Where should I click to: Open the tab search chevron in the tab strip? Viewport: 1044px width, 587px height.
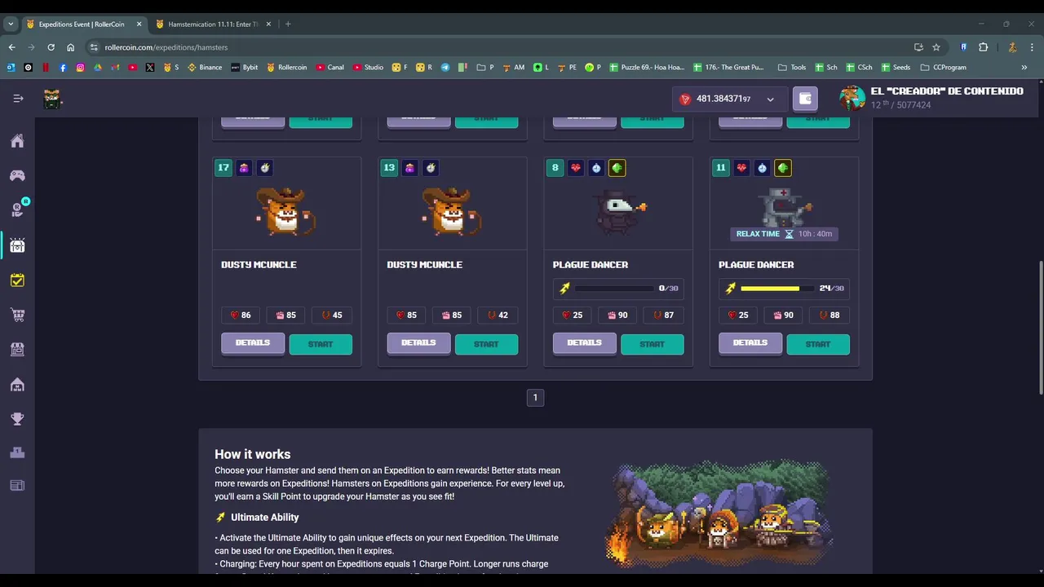click(x=11, y=24)
